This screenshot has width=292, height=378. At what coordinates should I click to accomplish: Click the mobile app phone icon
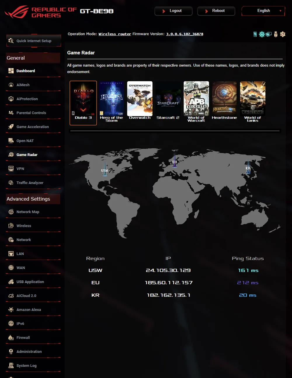(x=255, y=34)
